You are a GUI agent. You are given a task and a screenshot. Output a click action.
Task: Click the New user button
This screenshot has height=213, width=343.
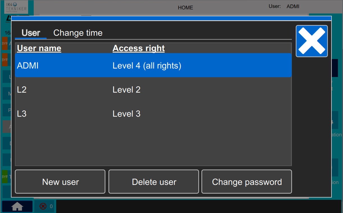60,182
